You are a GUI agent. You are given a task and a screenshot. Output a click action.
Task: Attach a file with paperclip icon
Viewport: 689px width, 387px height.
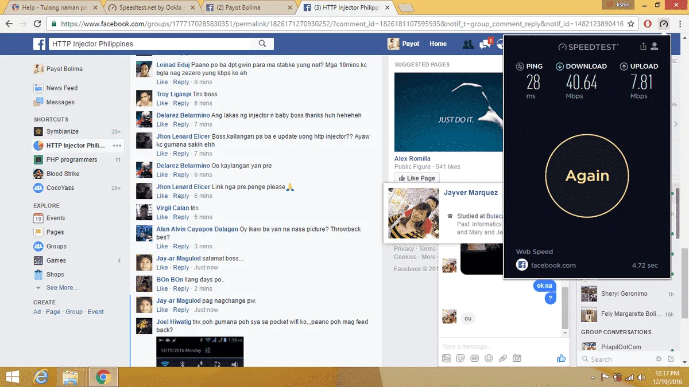503,358
